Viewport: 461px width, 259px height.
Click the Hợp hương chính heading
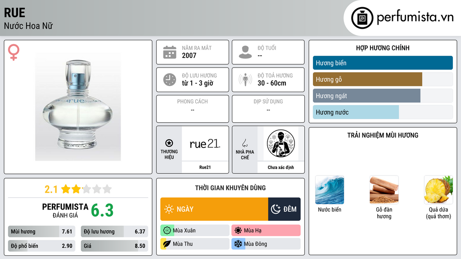(x=383, y=48)
